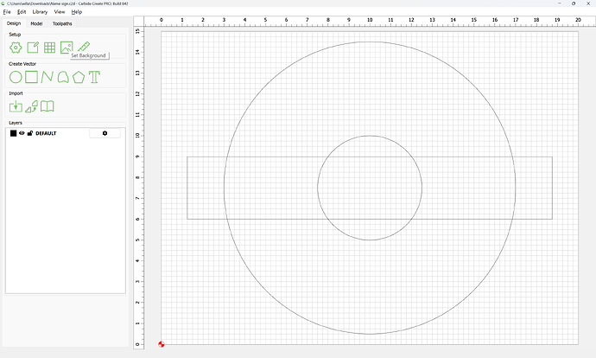Open Job Setup gear icon
Screen dimensions: 596x358
16,47
